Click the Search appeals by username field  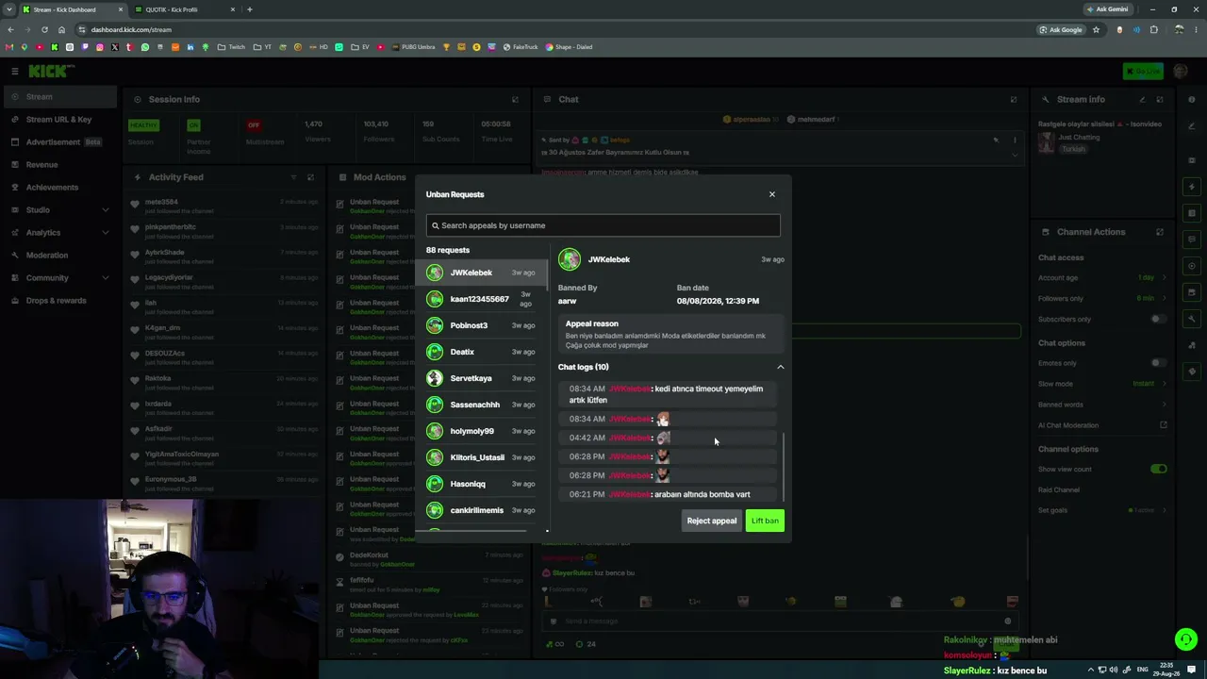[x=603, y=225]
